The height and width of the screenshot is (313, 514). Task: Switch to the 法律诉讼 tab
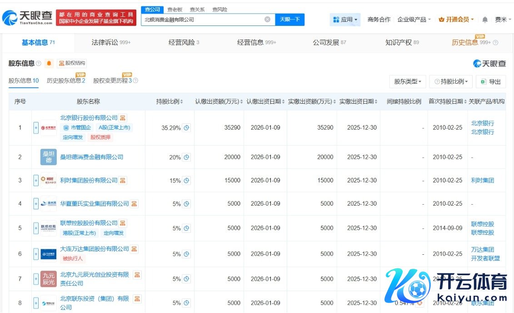click(x=111, y=42)
